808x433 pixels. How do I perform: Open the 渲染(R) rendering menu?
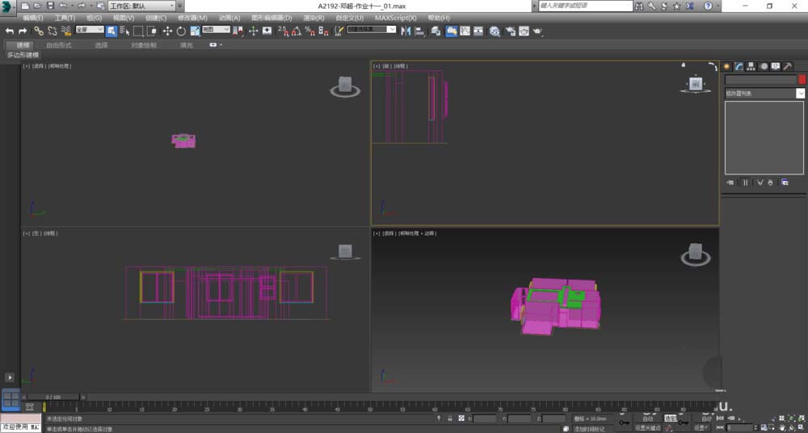pos(314,18)
